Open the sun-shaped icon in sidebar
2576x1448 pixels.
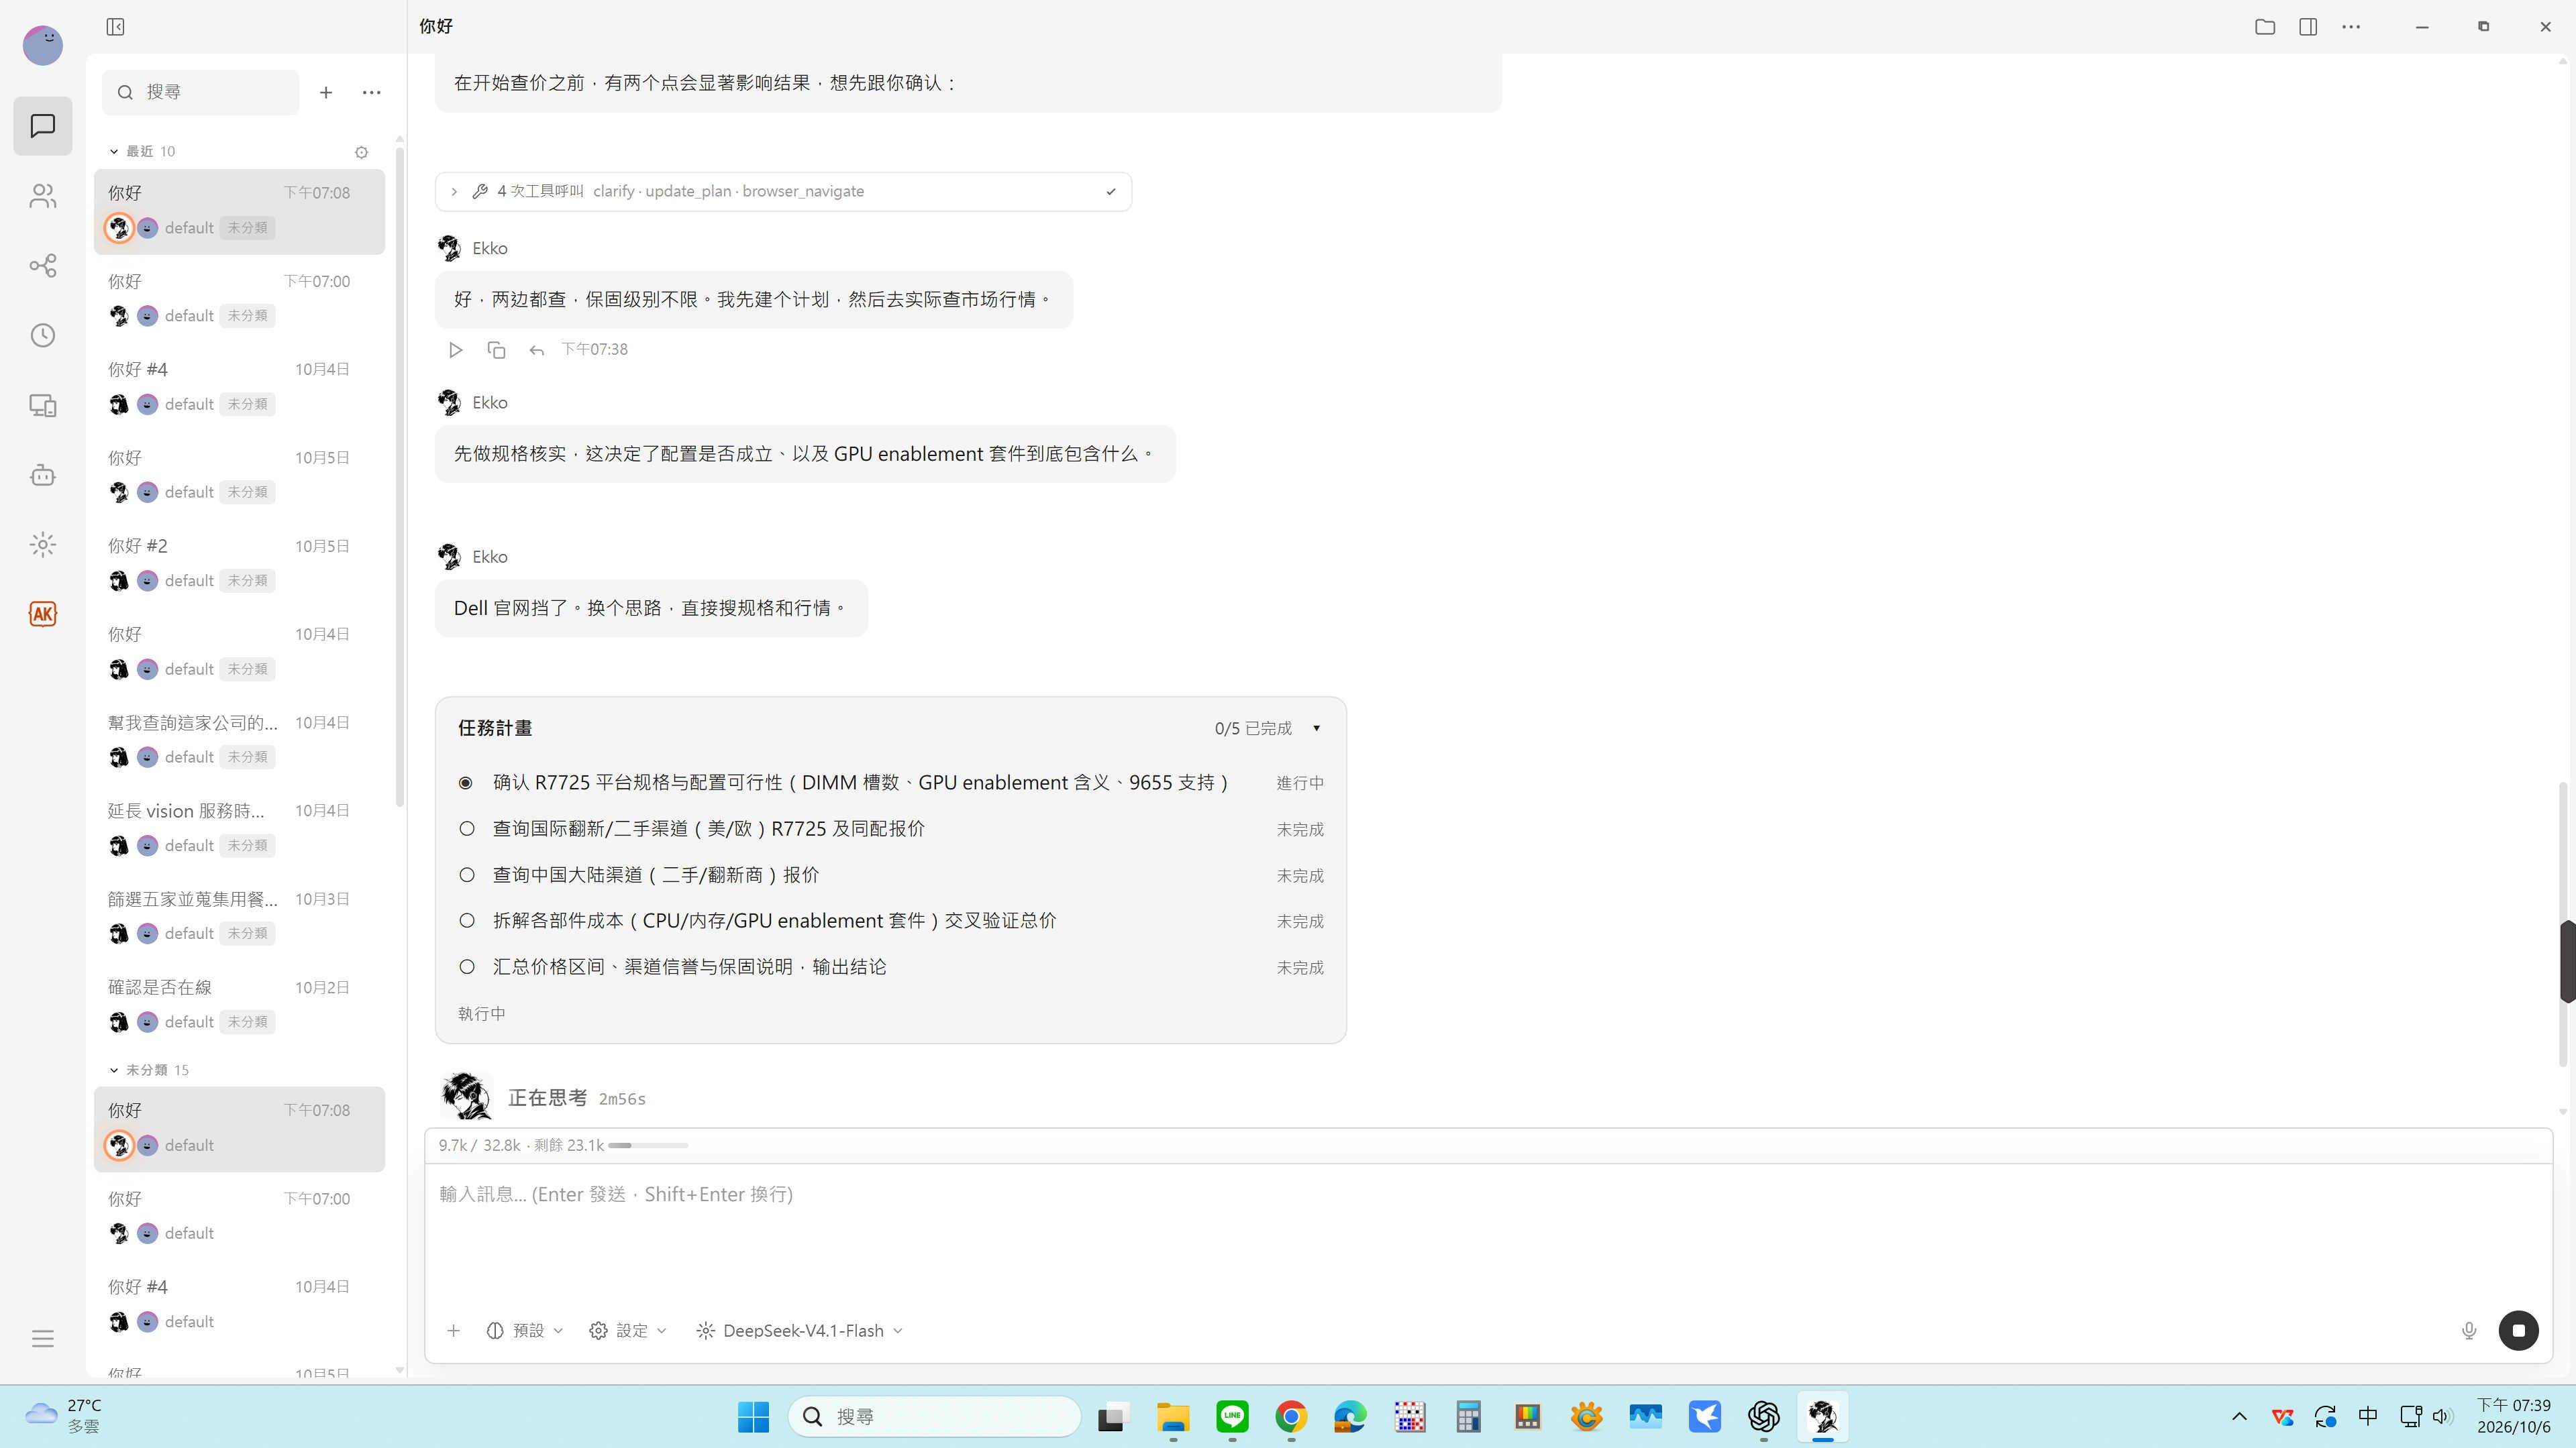click(43, 545)
